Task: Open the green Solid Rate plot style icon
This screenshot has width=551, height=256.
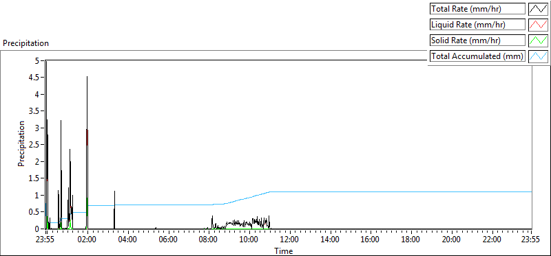Action: (x=539, y=40)
